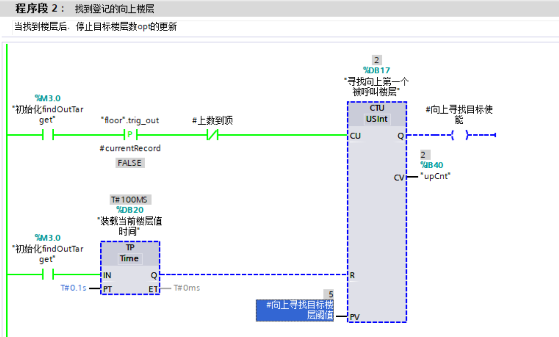Image resolution: width=559 pixels, height=337 pixels.
Task: Click the "floor".trig_out operand label
Action: point(130,120)
